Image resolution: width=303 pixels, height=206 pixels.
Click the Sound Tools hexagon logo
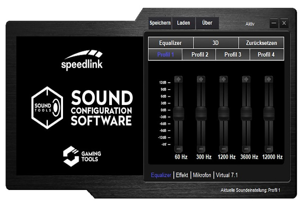coord(47,108)
